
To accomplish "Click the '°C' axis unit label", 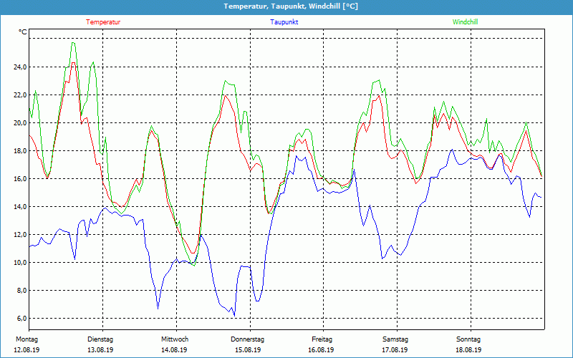I will 23,32.
